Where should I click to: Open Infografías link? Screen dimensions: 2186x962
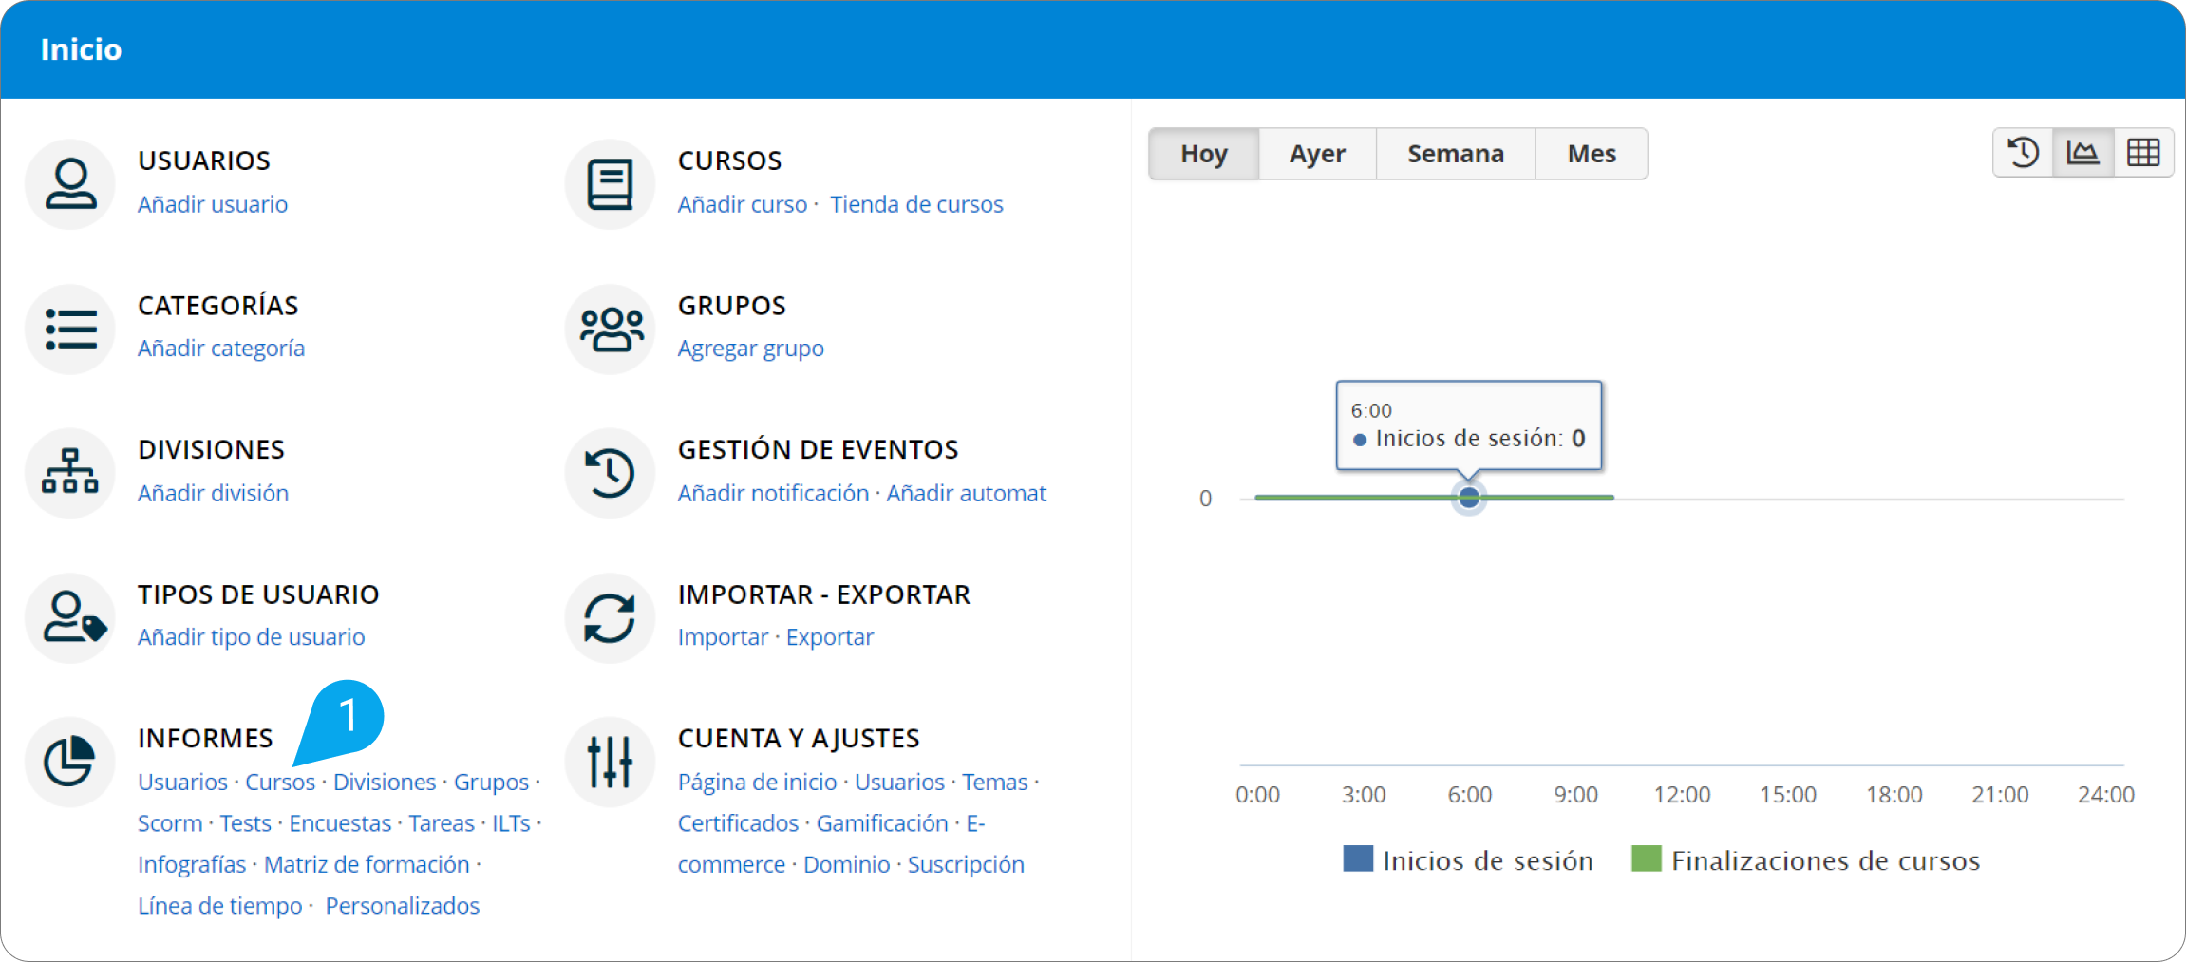click(x=192, y=865)
